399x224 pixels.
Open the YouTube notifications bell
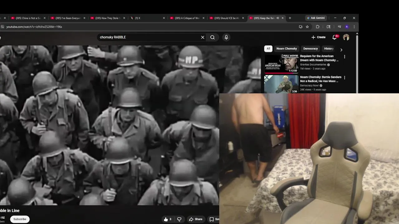335,37
